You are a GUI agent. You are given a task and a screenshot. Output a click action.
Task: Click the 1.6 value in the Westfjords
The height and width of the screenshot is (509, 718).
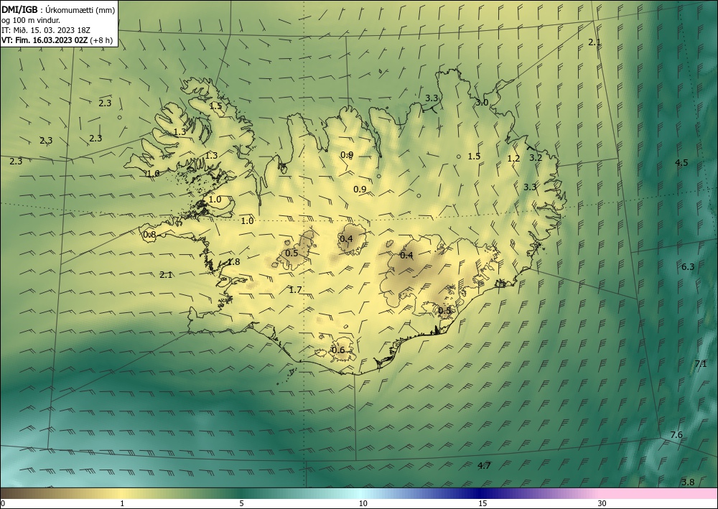tap(153, 174)
